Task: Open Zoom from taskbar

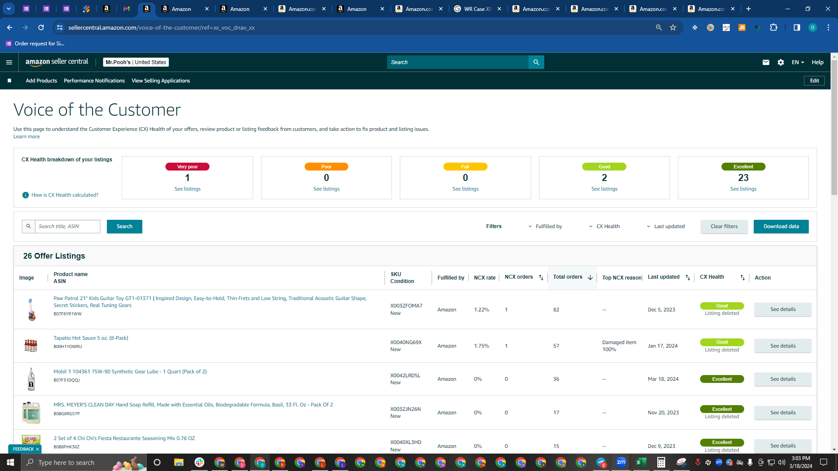Action: [x=621, y=462]
